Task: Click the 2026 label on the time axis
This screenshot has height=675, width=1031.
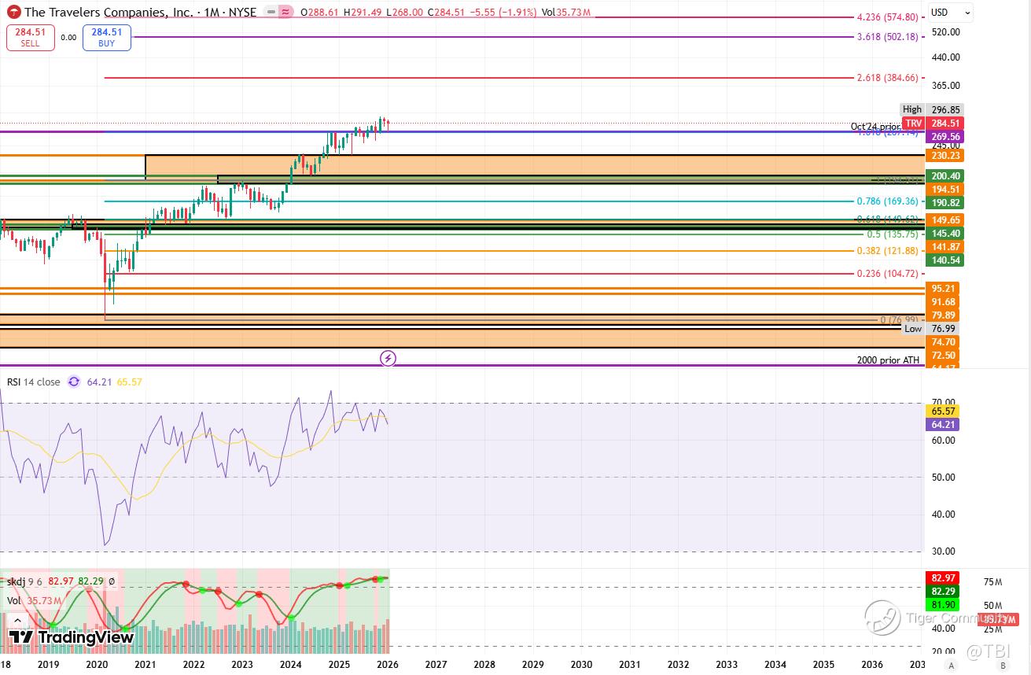Action: [x=387, y=665]
